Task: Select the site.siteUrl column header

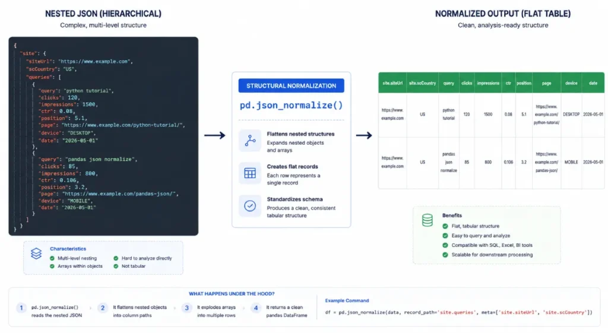Action: (x=392, y=83)
